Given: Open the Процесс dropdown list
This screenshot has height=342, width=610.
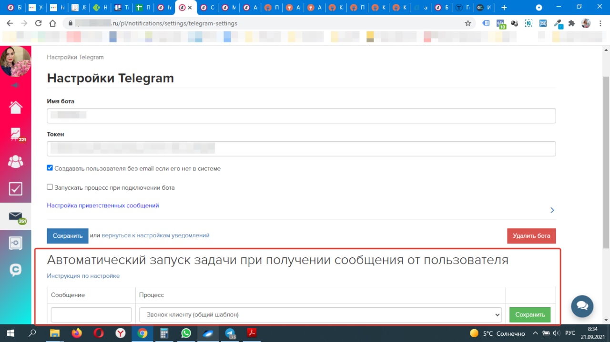Looking at the screenshot, I should point(320,314).
